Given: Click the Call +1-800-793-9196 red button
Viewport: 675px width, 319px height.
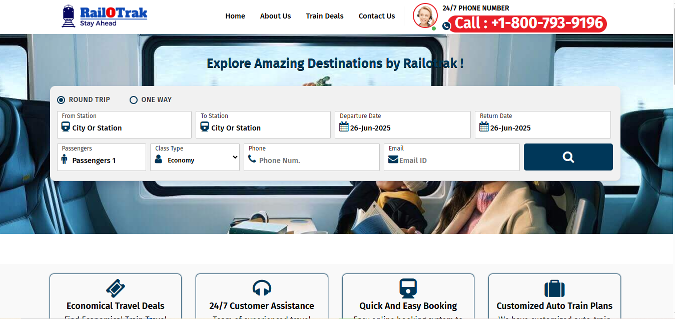Looking at the screenshot, I should coord(527,23).
